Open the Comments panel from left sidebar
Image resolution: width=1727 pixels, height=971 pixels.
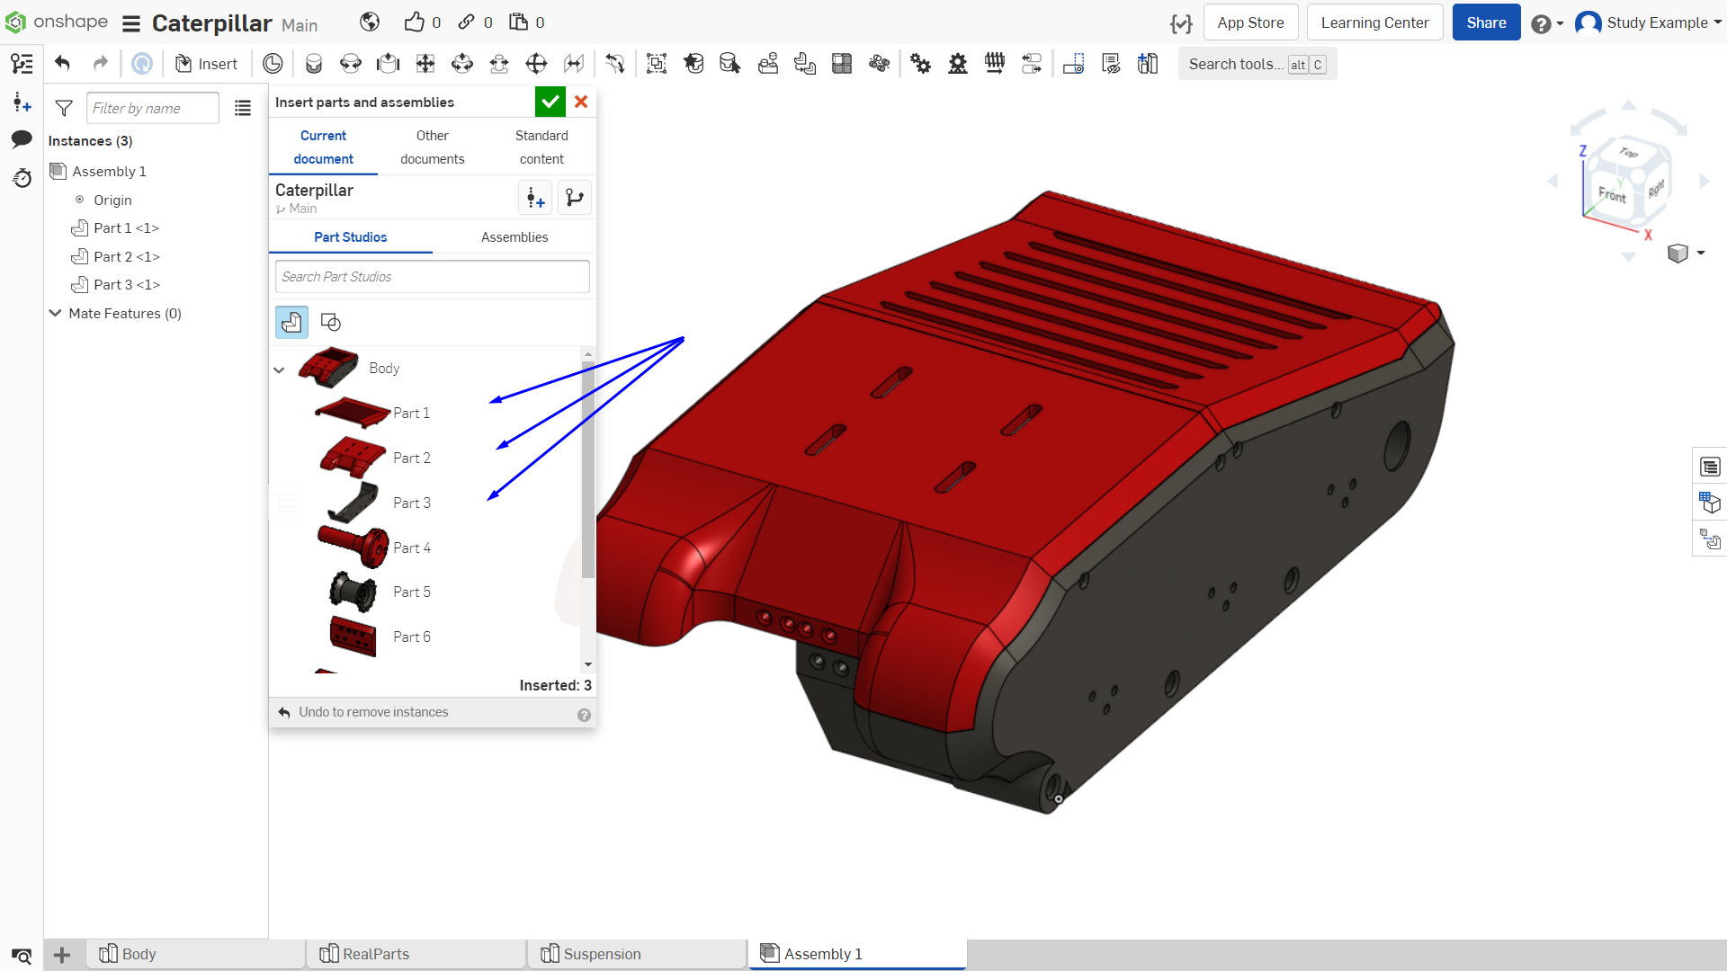pos(22,138)
